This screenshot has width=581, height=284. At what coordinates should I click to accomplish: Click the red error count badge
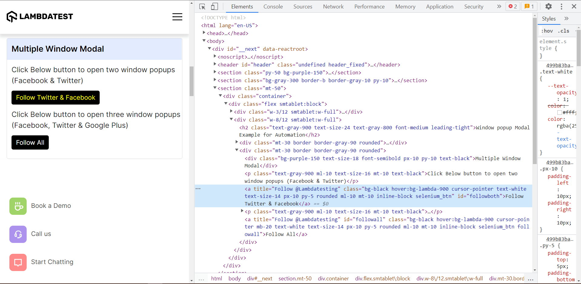click(513, 7)
